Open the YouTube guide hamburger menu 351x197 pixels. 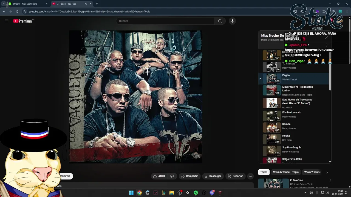coord(7,21)
